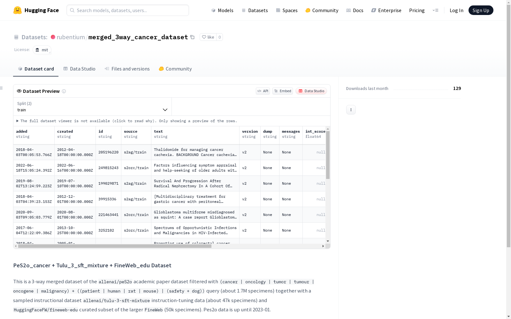Image resolution: width=511 pixels, height=319 pixels.
Task: Expand the viewer not available message
Action: tap(127, 121)
